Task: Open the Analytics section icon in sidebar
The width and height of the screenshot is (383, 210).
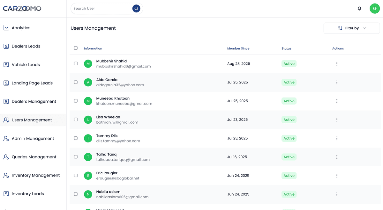Action: pyautogui.click(x=6, y=28)
